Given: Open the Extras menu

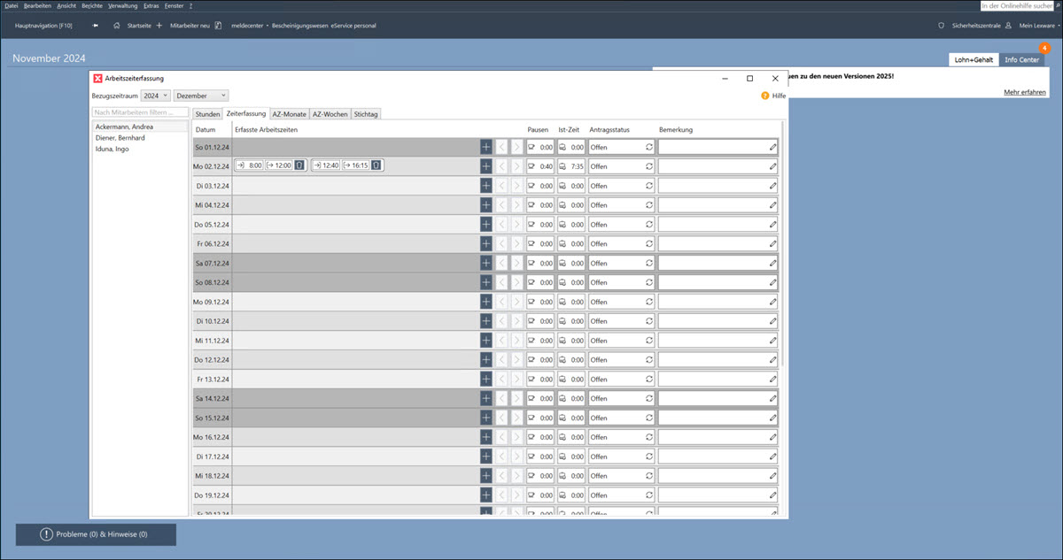Looking at the screenshot, I should (x=151, y=5).
